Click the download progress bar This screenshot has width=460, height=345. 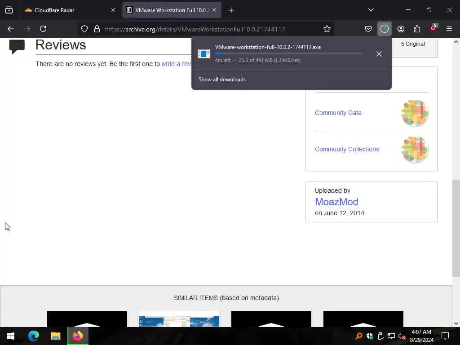coord(288,54)
